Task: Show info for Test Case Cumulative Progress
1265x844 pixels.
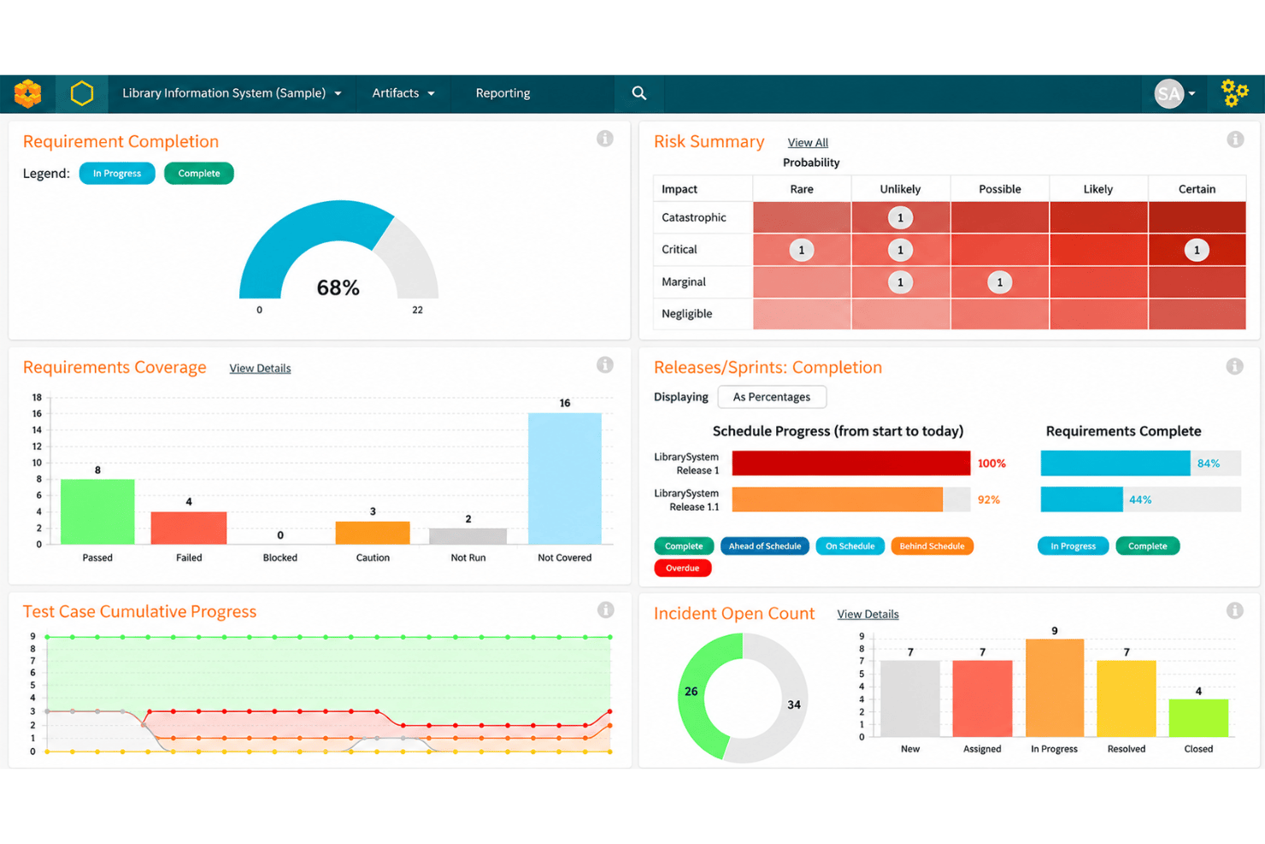Action: (x=605, y=610)
